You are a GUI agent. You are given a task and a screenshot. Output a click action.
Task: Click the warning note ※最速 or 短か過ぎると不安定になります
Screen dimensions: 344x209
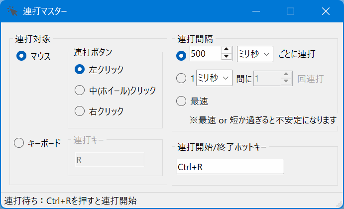coord(263,120)
